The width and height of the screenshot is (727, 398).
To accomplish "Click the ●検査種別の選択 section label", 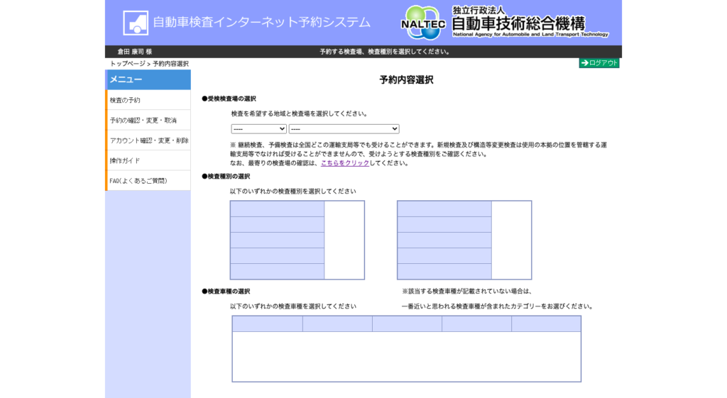I will click(226, 177).
